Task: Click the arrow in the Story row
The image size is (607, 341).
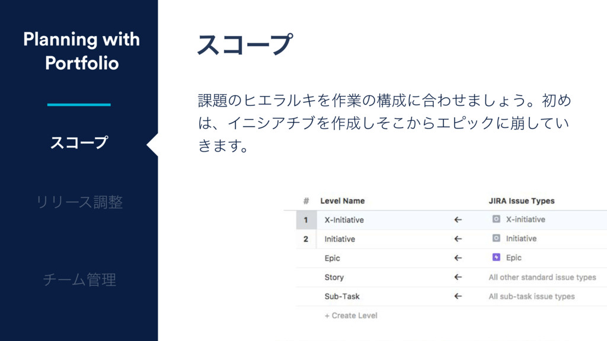Action: pyautogui.click(x=458, y=277)
